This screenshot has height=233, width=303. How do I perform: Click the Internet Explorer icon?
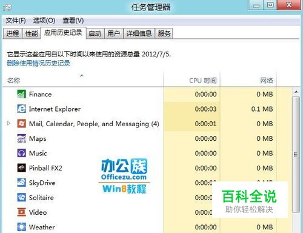(x=21, y=109)
